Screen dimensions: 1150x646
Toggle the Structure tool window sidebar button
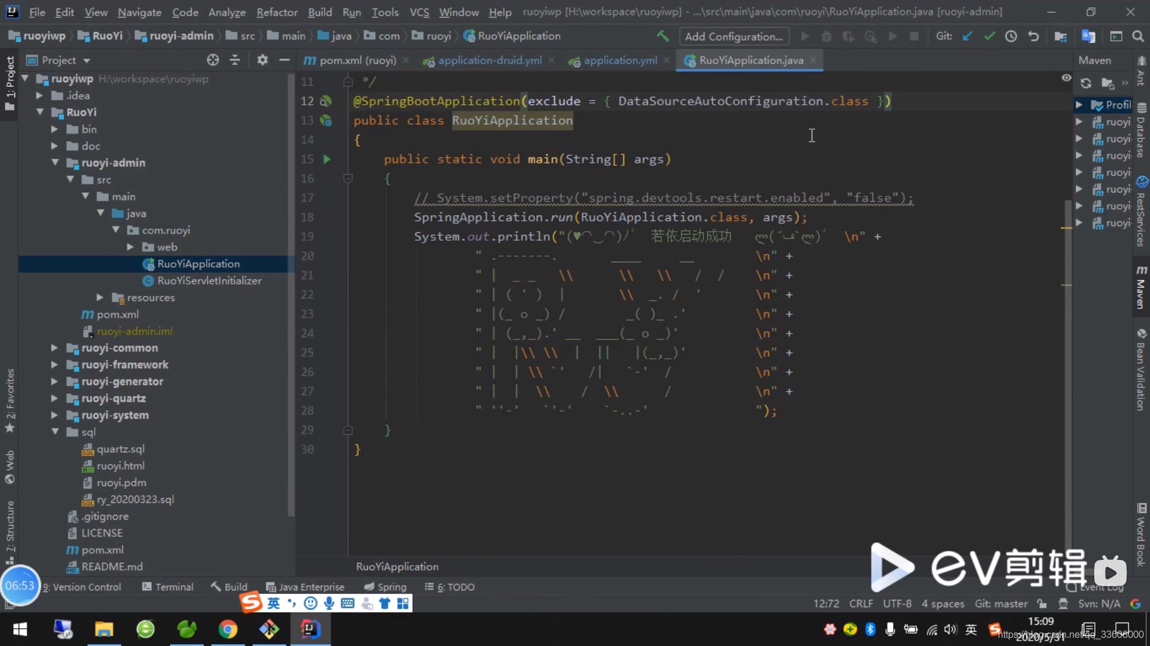(x=10, y=532)
